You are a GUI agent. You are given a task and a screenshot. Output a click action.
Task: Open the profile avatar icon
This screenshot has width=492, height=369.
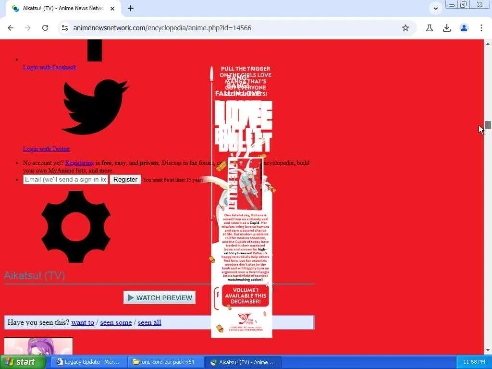464,28
